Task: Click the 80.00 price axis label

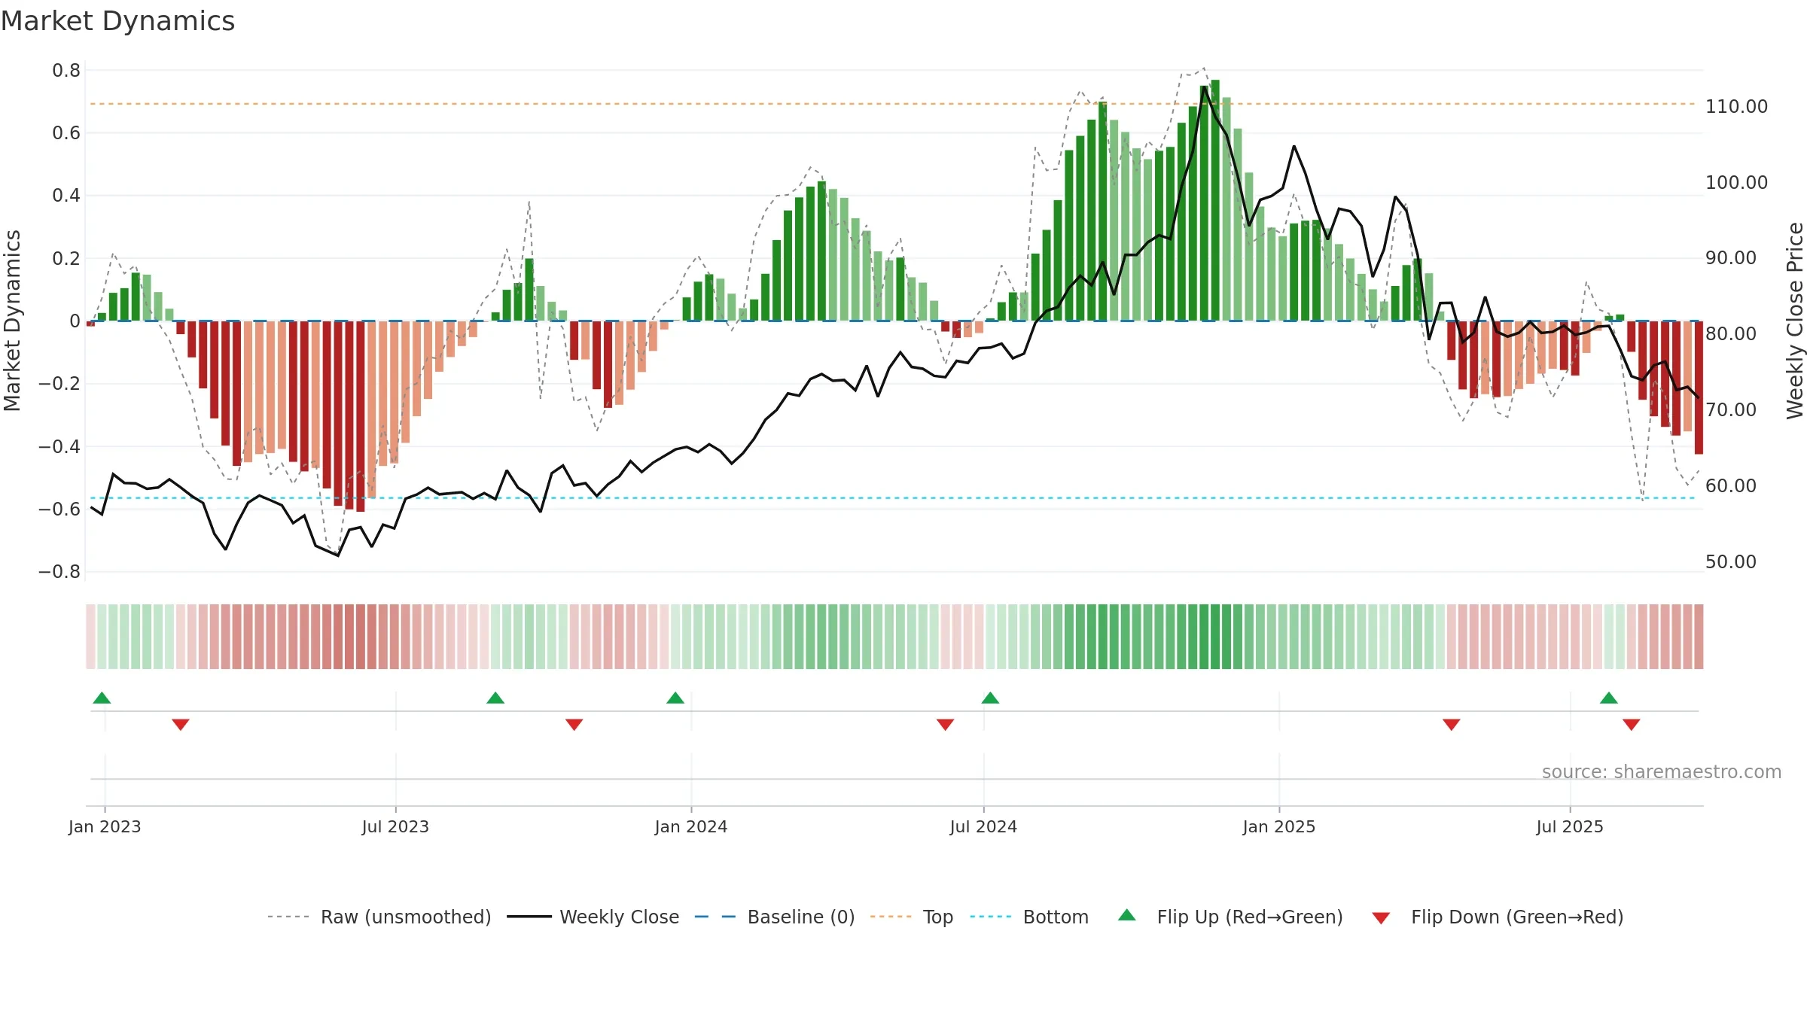Action: (x=1731, y=334)
